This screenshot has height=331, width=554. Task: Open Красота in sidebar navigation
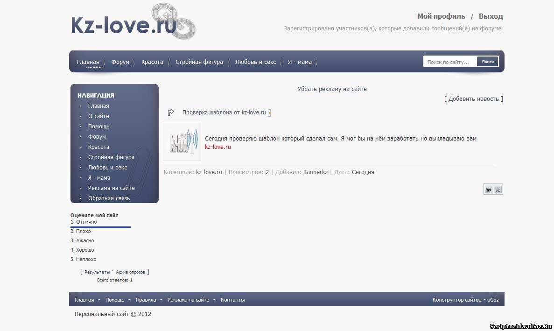point(98,147)
